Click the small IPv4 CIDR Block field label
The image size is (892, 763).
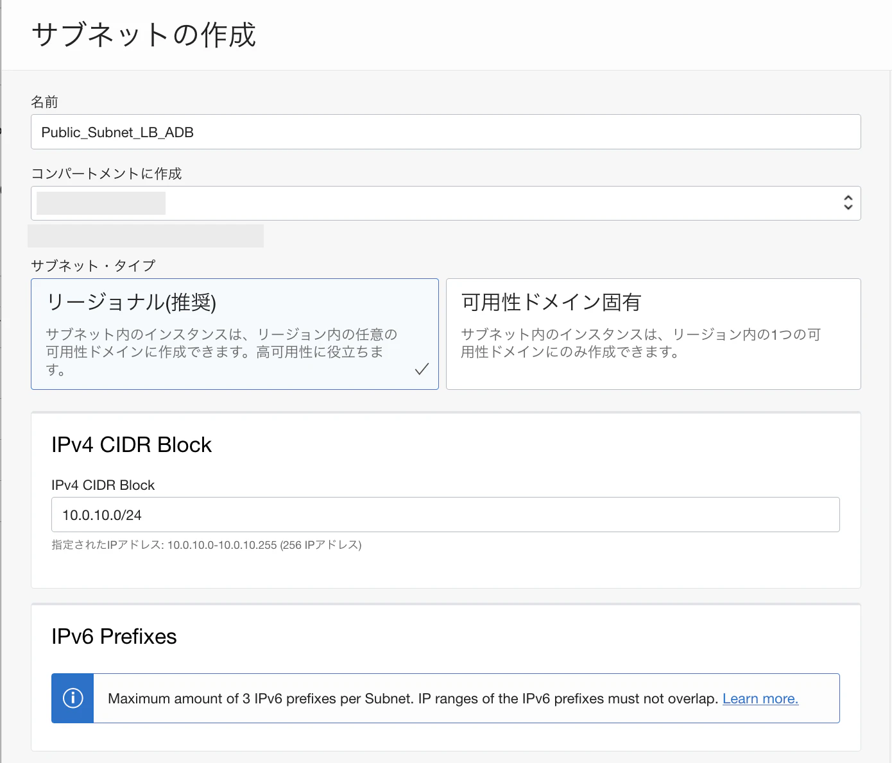click(x=103, y=485)
